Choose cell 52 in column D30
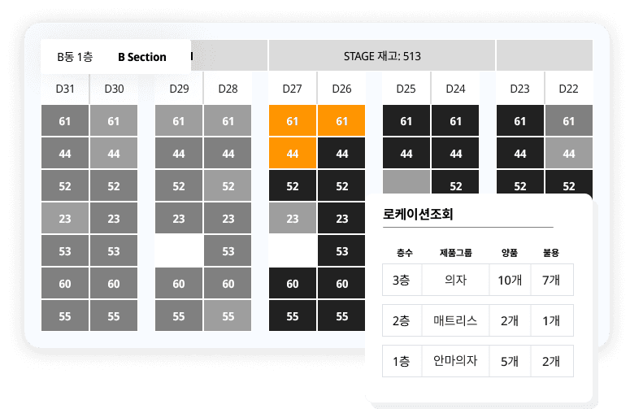This screenshot has width=630, height=409. [114, 185]
